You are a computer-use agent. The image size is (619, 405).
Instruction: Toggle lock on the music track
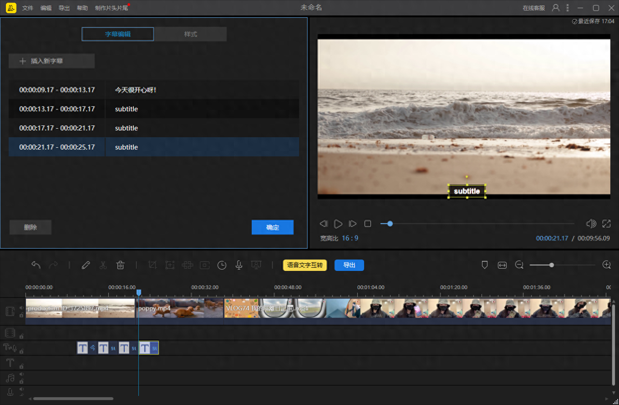[x=21, y=381]
